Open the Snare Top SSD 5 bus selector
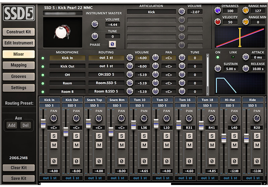The width and height of the screenshot is (268, 187). point(94,106)
